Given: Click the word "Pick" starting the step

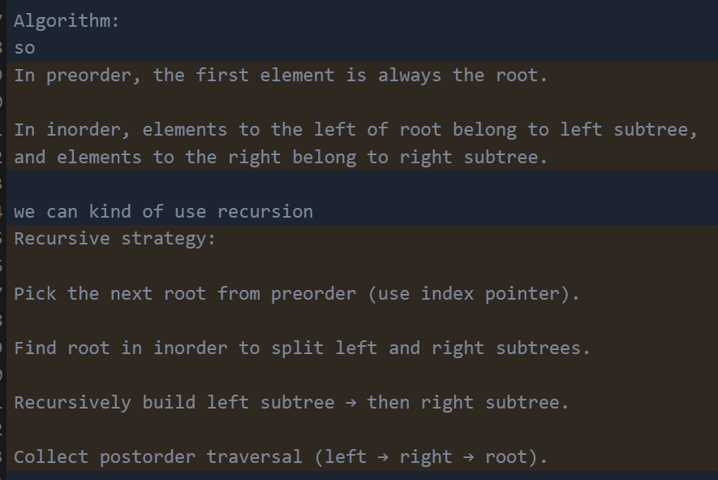Looking at the screenshot, I should point(35,293).
